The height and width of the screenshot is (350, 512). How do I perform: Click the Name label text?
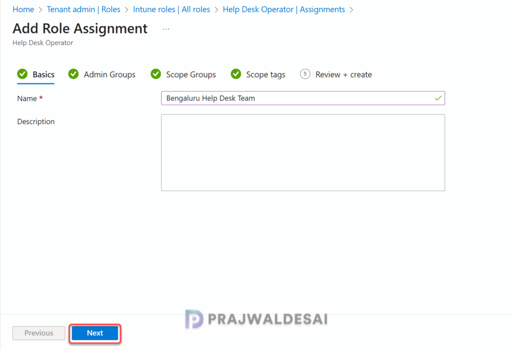tap(27, 98)
